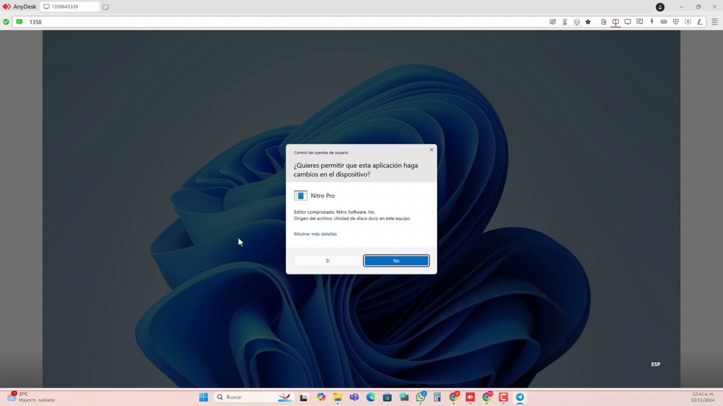Open a new AnyDesk session tab

point(106,7)
